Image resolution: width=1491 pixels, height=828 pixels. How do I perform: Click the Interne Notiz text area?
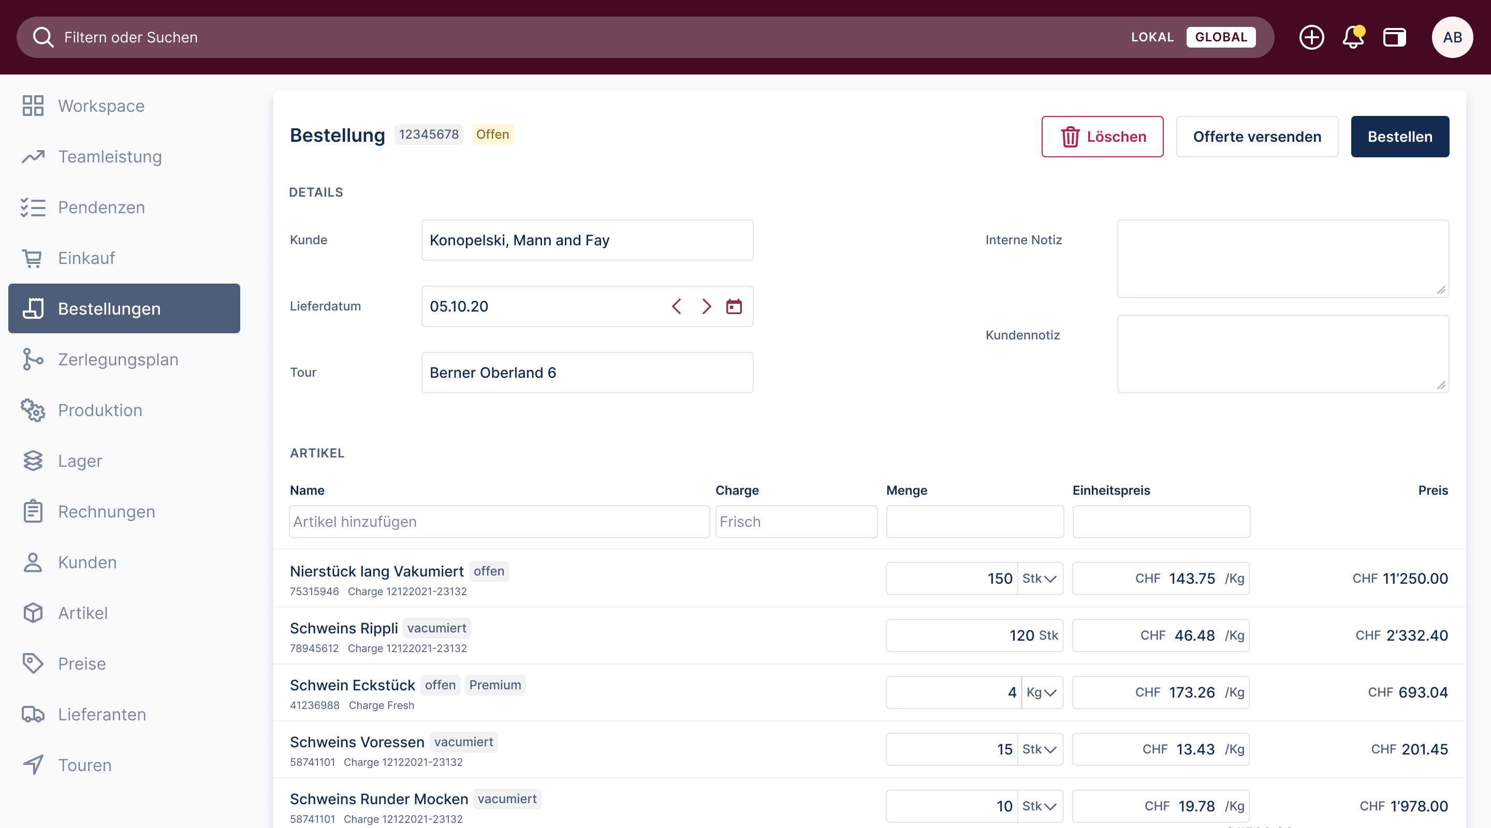[x=1283, y=259]
